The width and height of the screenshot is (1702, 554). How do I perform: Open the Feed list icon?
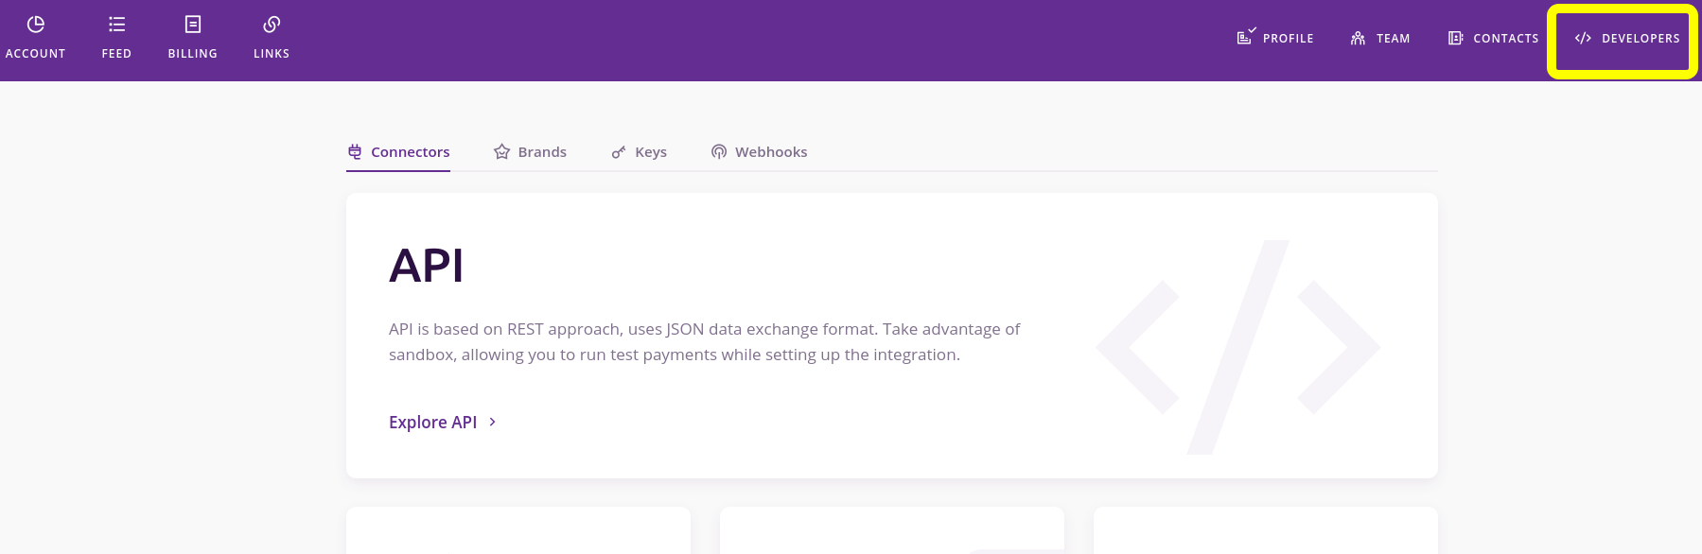coord(116,25)
